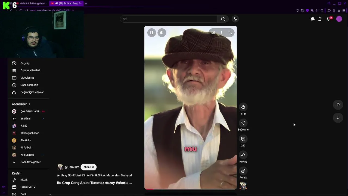Start voice search with the microphone
Image resolution: width=348 pixels, height=196 pixels.
235,19
